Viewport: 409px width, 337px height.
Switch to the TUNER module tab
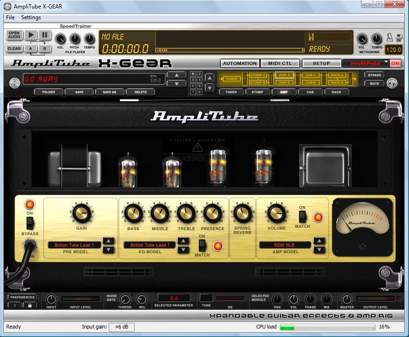pos(231,92)
